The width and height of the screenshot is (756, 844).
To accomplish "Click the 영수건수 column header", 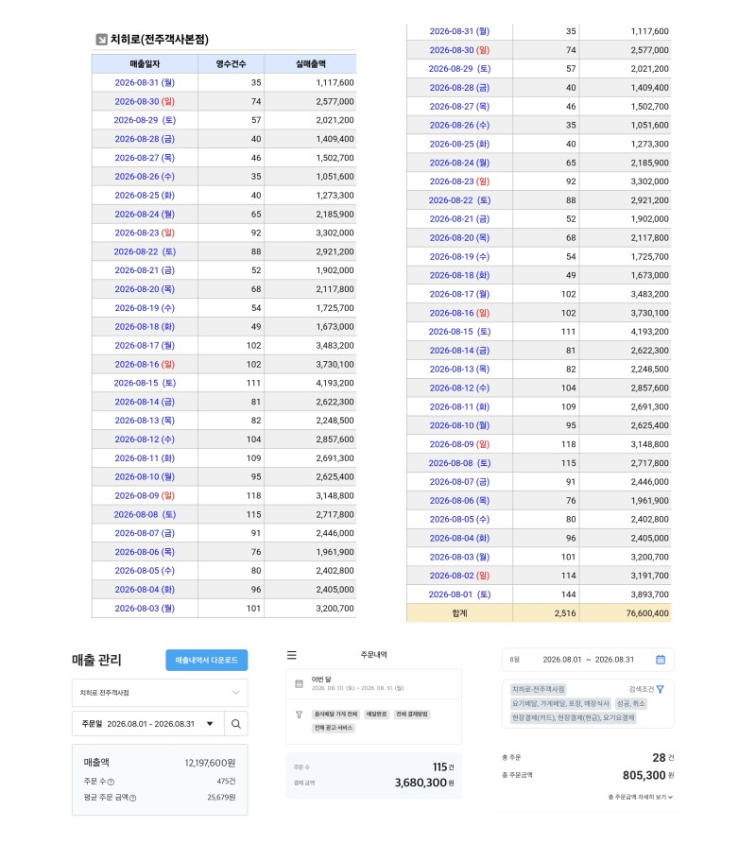I will pyautogui.click(x=231, y=63).
